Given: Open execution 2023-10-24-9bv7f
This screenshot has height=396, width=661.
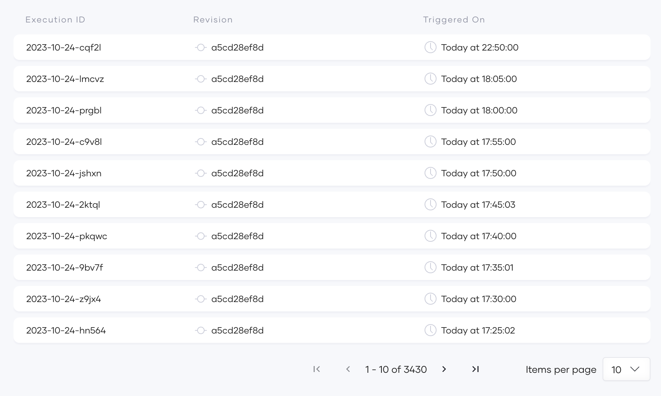Looking at the screenshot, I should click(x=64, y=268).
